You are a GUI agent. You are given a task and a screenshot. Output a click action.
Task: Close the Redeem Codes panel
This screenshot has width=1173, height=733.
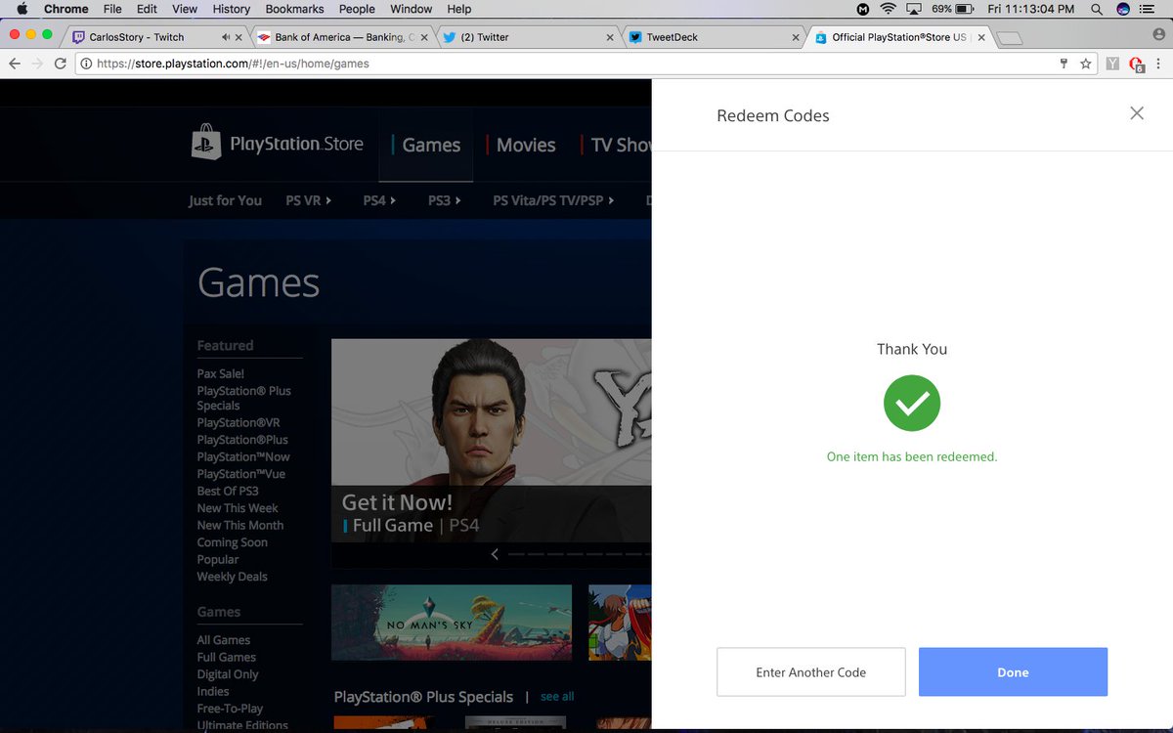[x=1137, y=113]
